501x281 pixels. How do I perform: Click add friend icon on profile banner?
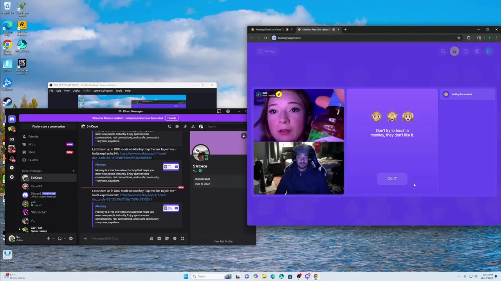[x=244, y=136]
